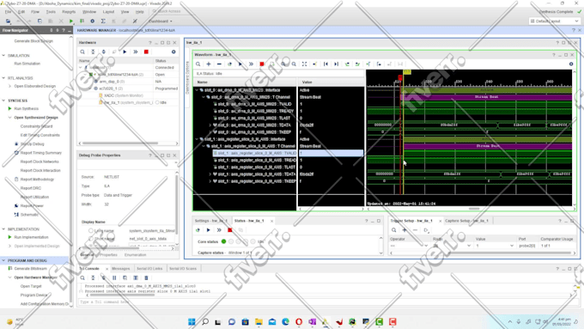Collapse slot_1 axis_register_slice Interface group
Screen dimensions: 584x329
click(197, 139)
